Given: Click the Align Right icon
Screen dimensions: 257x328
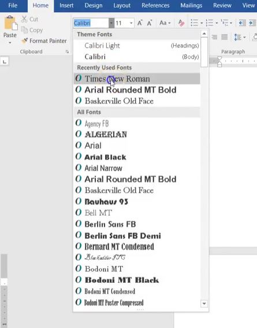Looking at the screenshot, I should click(214, 37).
